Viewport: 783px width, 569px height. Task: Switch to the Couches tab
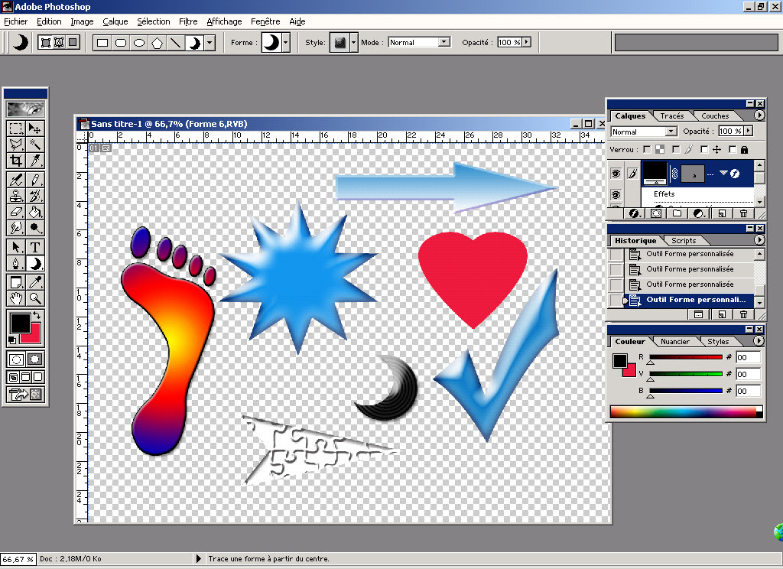(x=715, y=116)
